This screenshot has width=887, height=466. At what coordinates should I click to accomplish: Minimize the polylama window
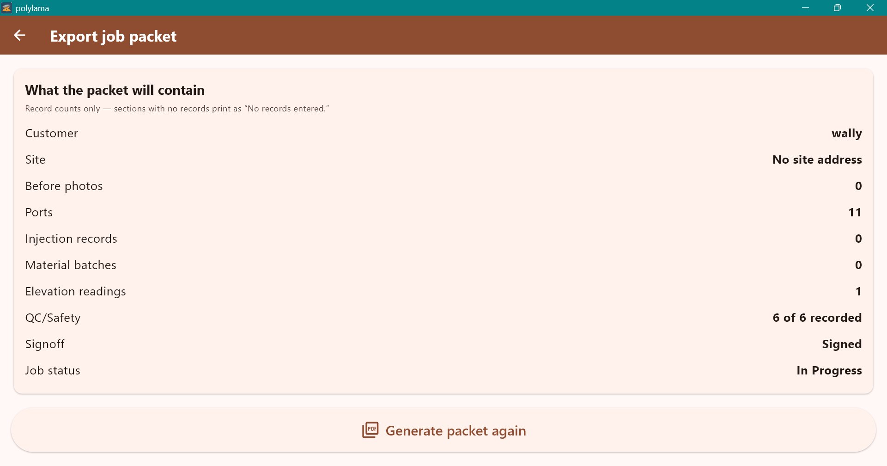[805, 8]
